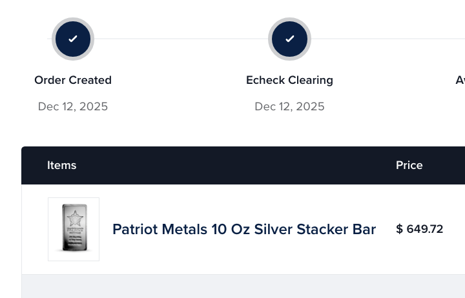This screenshot has width=465, height=298.
Task: Click the Price column header
Action: pyautogui.click(x=409, y=165)
